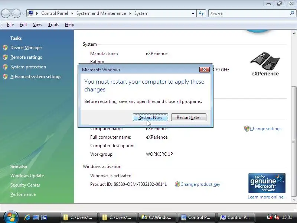Click the scrollbar up arrow

tap(294, 33)
